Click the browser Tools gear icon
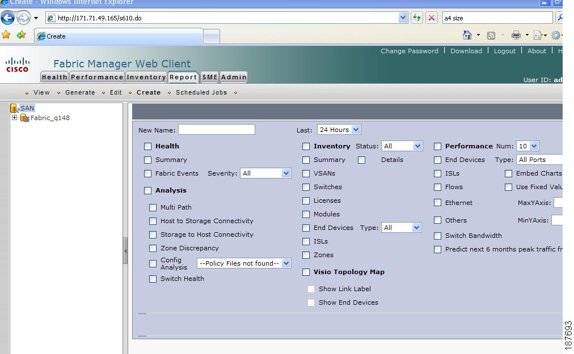This screenshot has height=354, width=574. pyautogui.click(x=556, y=35)
